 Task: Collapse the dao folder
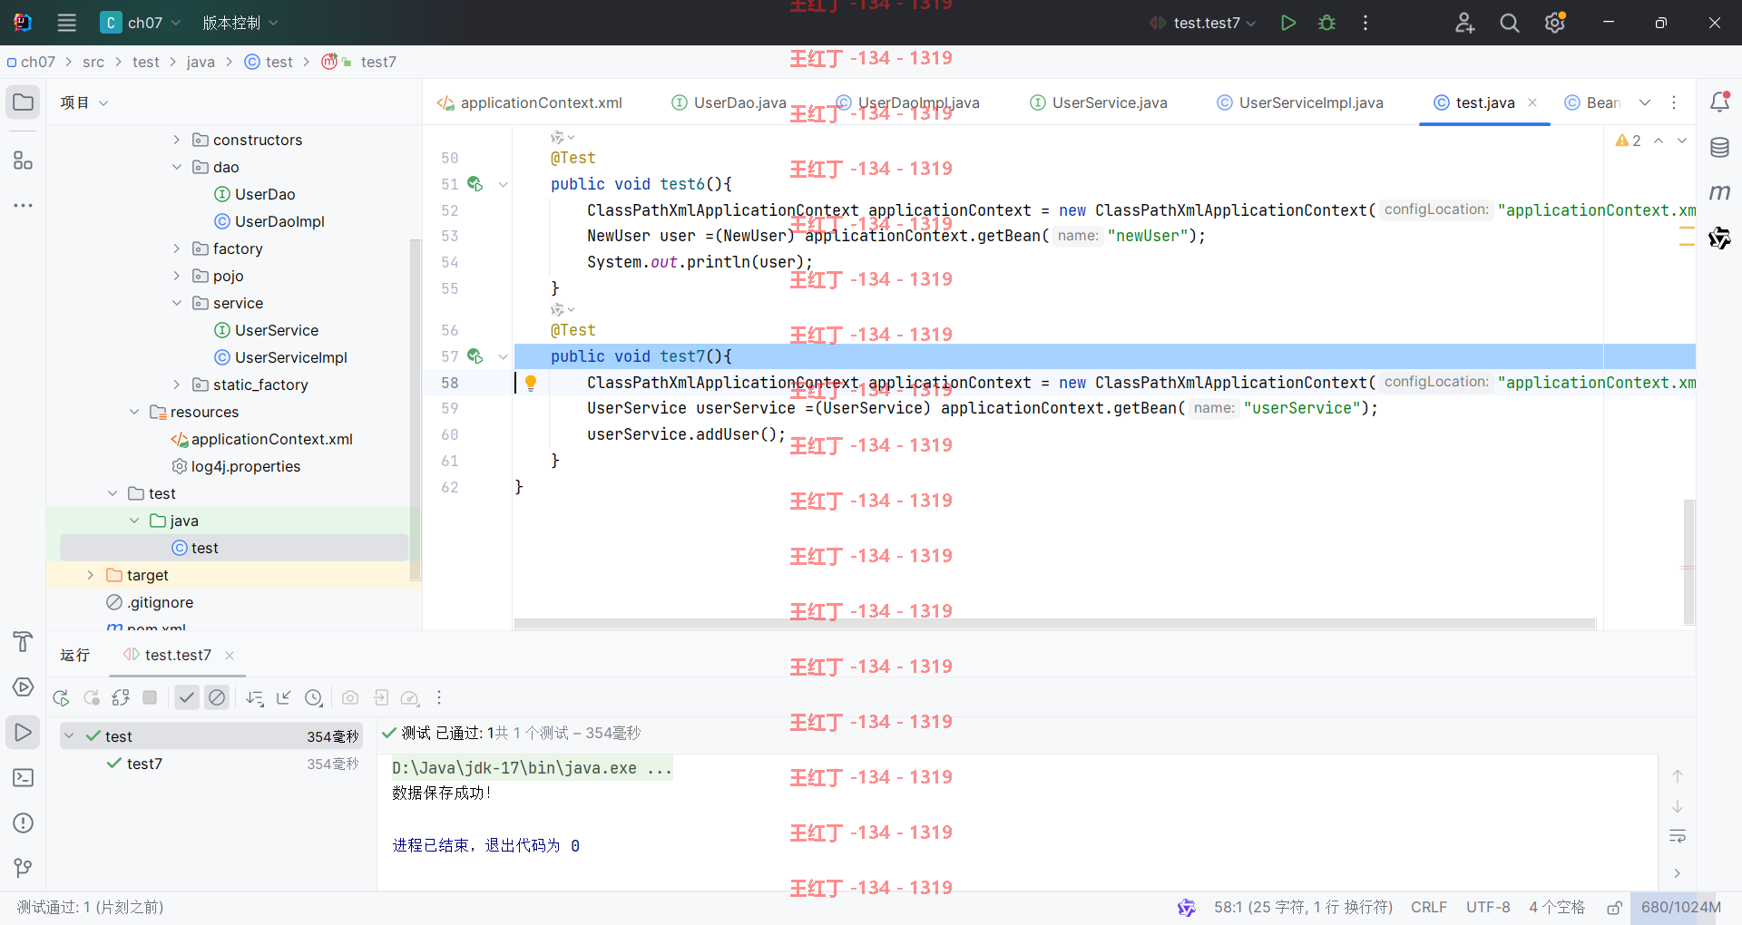point(177,167)
